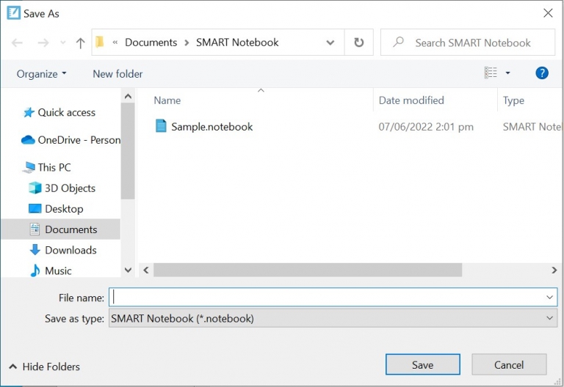Viewport: 564px width, 387px height.
Task: Click the Cancel button
Action: tap(509, 365)
